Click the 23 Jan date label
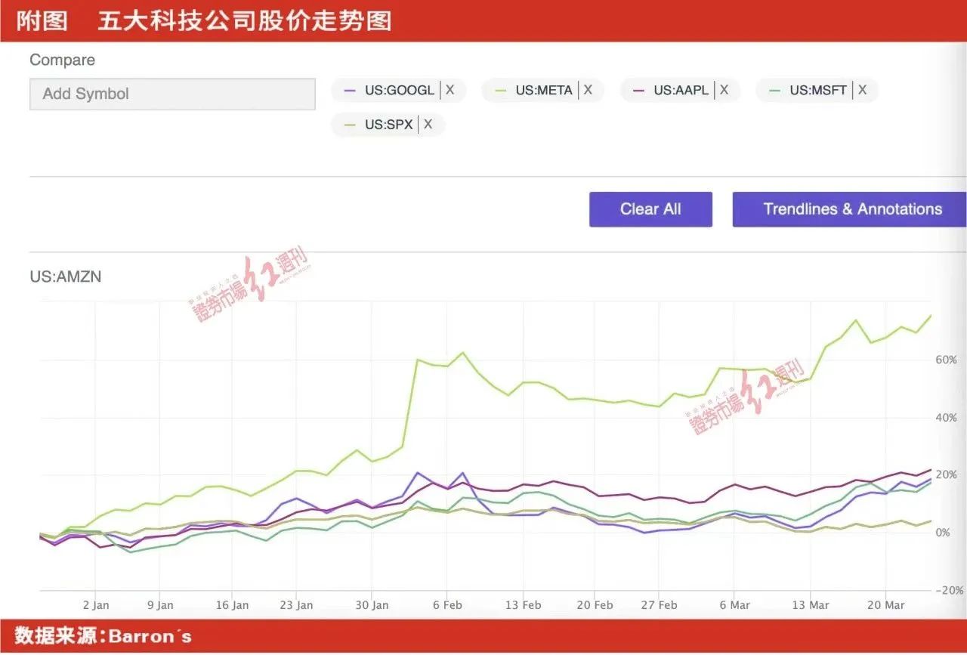This screenshot has width=967, height=655. point(296,605)
